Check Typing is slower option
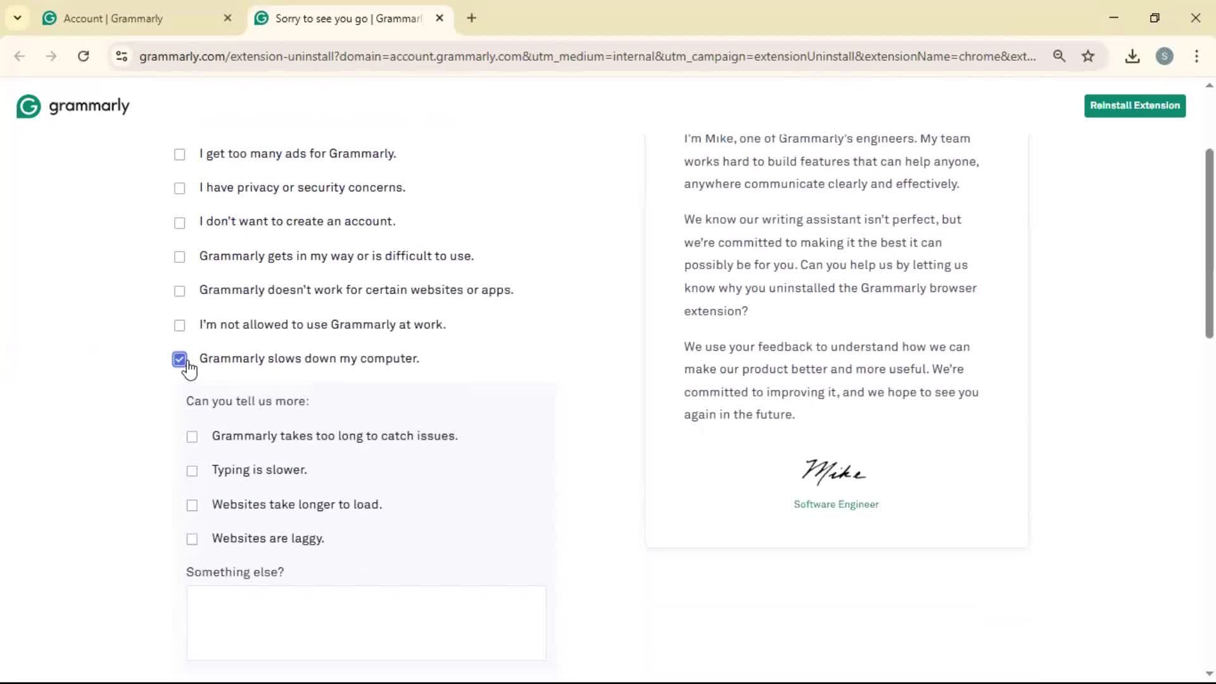Image resolution: width=1216 pixels, height=684 pixels. (x=192, y=471)
